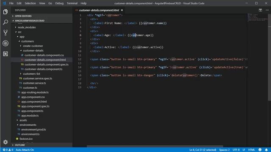
Task: Click HTML language mode in status bar
Action: pyautogui.click(x=252, y=150)
